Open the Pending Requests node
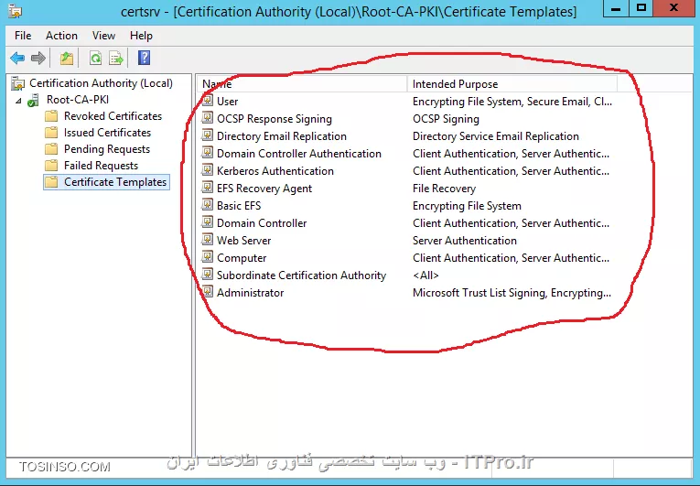This screenshot has height=486, width=700. [x=107, y=149]
